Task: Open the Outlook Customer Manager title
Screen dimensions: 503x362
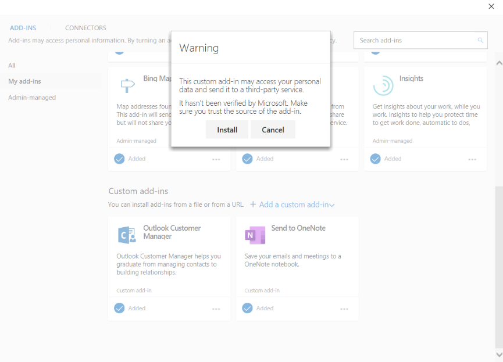Action: tap(172, 232)
